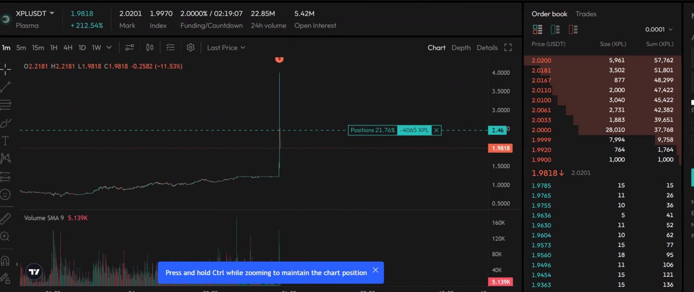Open the XPLUSDT pair dropdown
The height and width of the screenshot is (292, 694).
pyautogui.click(x=35, y=13)
